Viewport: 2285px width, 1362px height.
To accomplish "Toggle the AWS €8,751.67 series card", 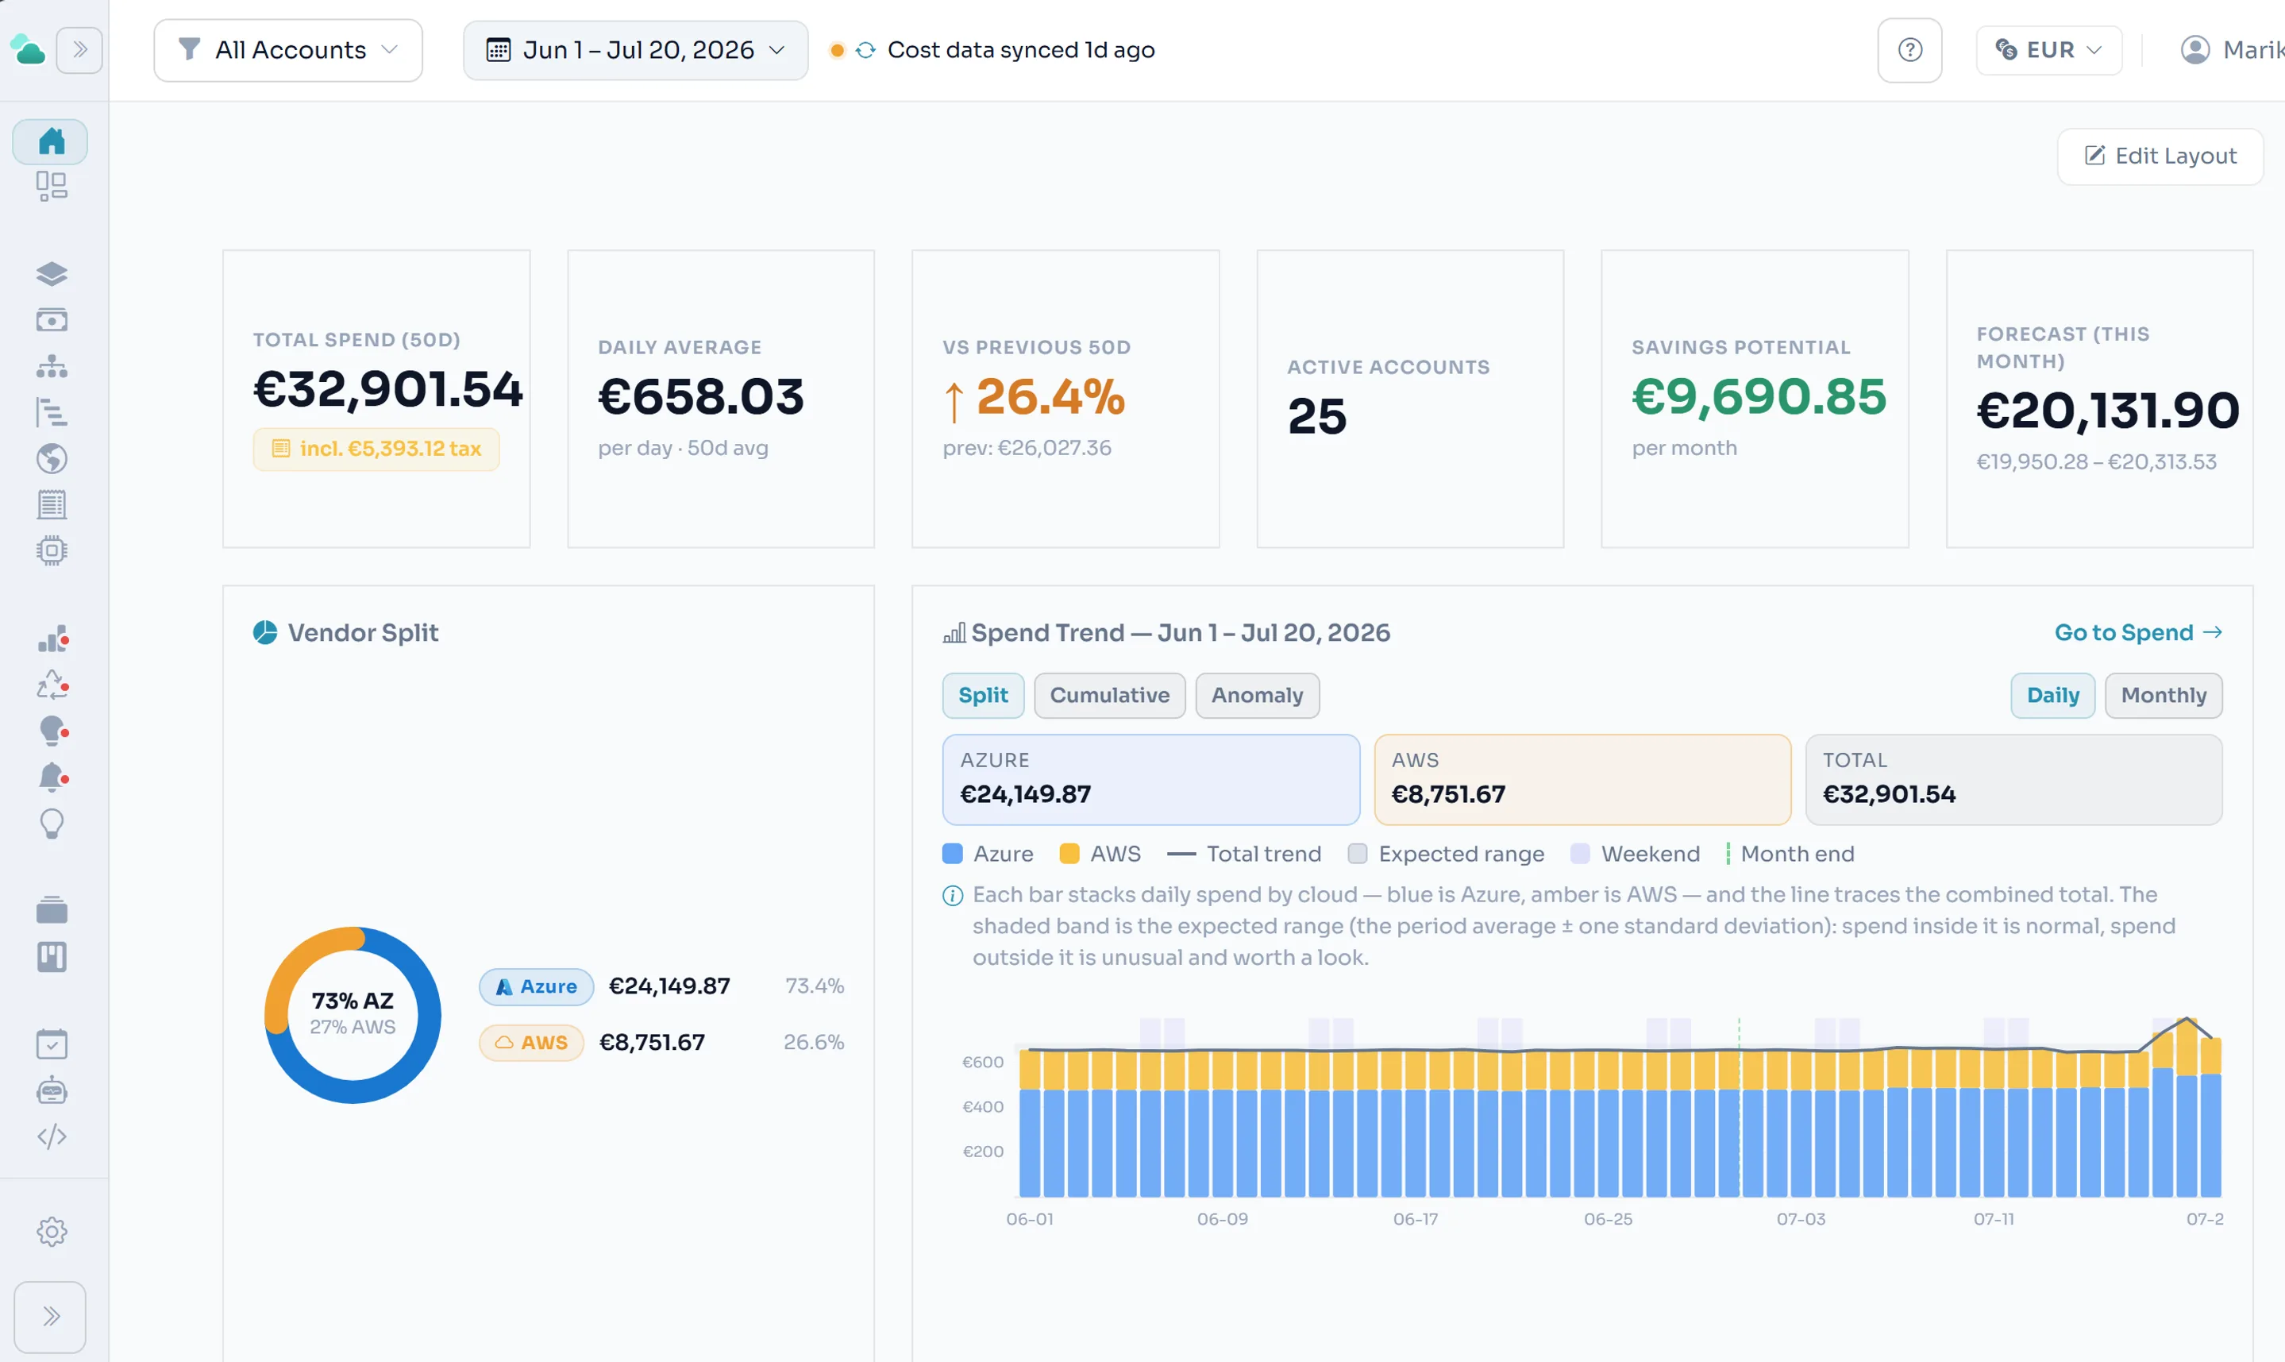I will [1582, 779].
